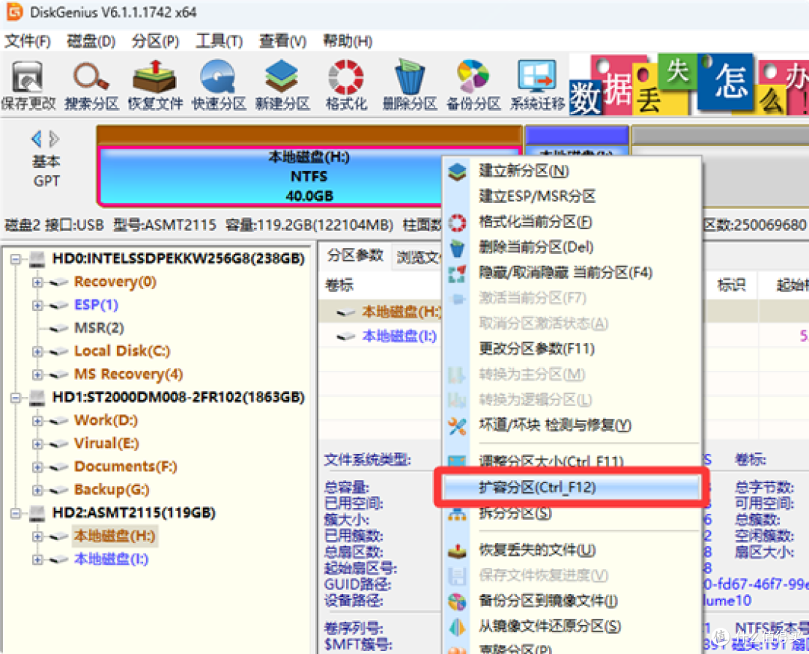
Task: Click the data loss help banner
Action: 689,85
